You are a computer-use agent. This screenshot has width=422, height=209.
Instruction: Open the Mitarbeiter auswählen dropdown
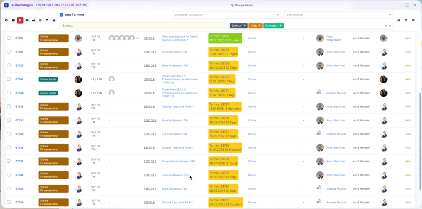click(226, 15)
